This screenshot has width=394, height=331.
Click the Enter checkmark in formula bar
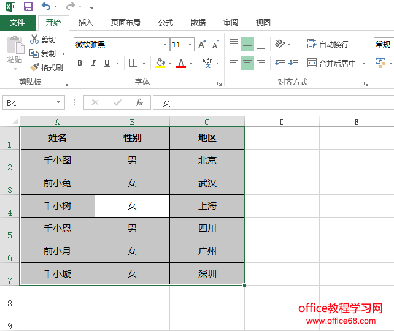pyautogui.click(x=117, y=102)
